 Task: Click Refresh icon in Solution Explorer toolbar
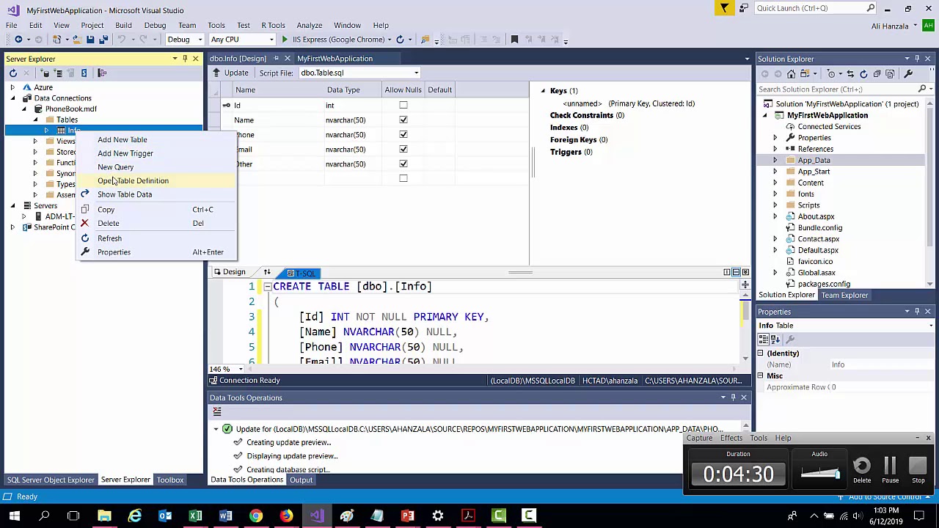tap(863, 73)
